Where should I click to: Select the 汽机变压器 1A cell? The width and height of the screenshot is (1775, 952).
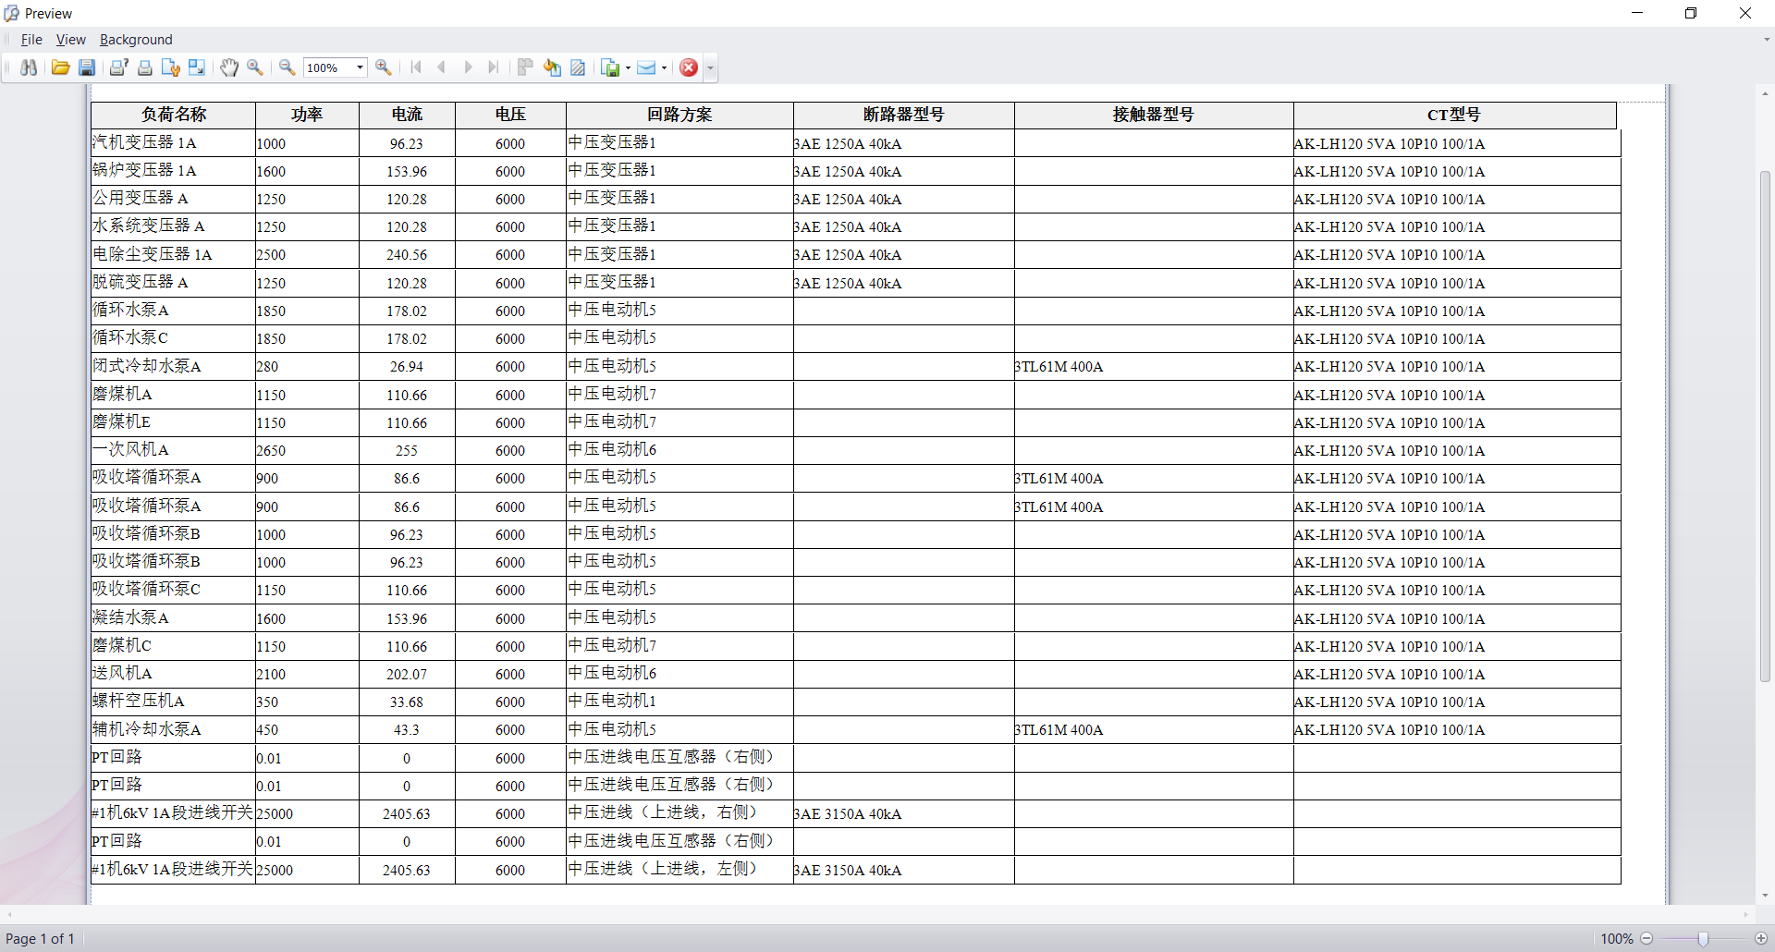[x=173, y=143]
